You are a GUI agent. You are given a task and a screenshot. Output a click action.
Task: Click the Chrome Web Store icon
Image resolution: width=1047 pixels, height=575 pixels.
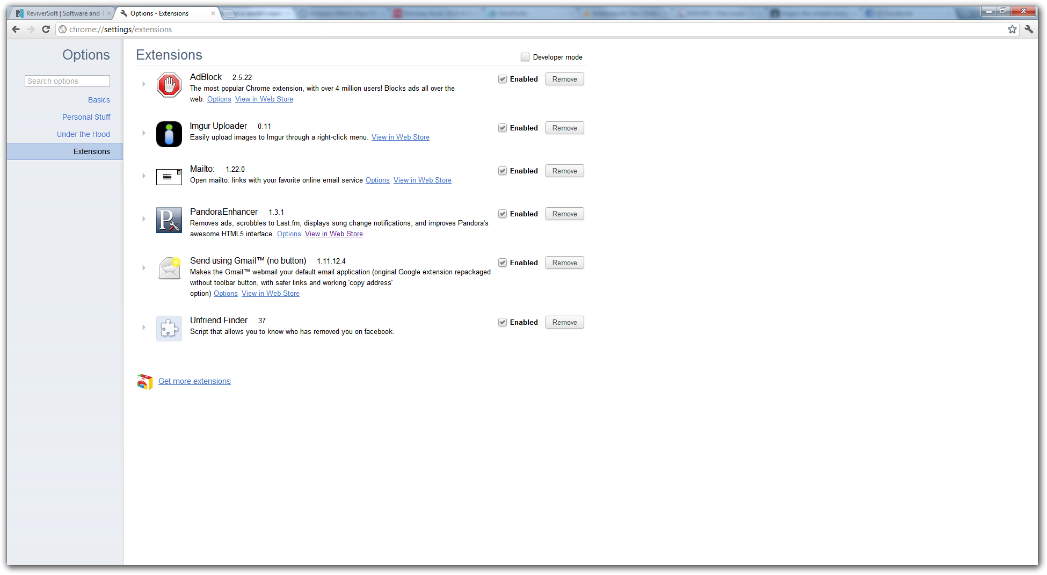[145, 382]
